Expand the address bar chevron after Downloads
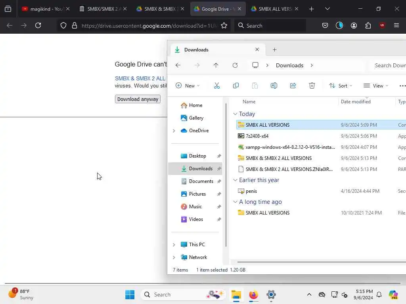 coord(312,65)
